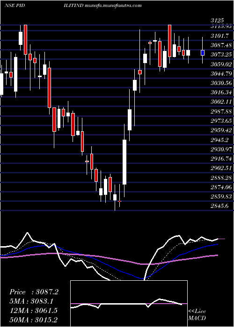The image size is (234, 327).
Task: Select the 2859.83 price axis label
Action: click(x=221, y=197)
